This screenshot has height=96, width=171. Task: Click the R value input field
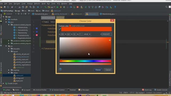[x=68, y=34]
